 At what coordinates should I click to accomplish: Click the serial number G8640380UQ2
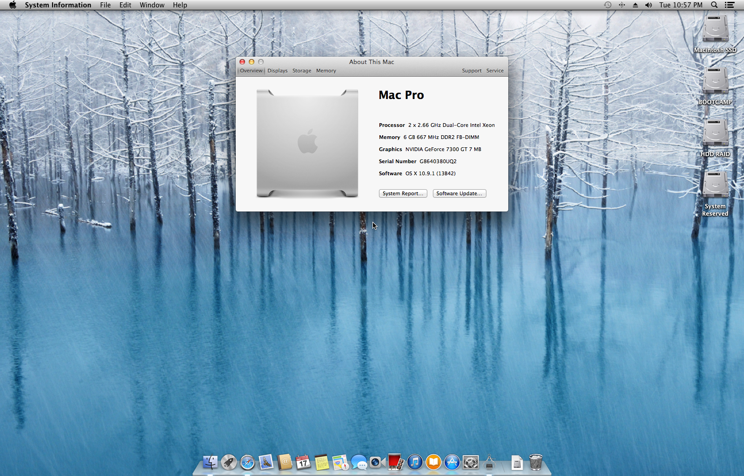pyautogui.click(x=438, y=161)
